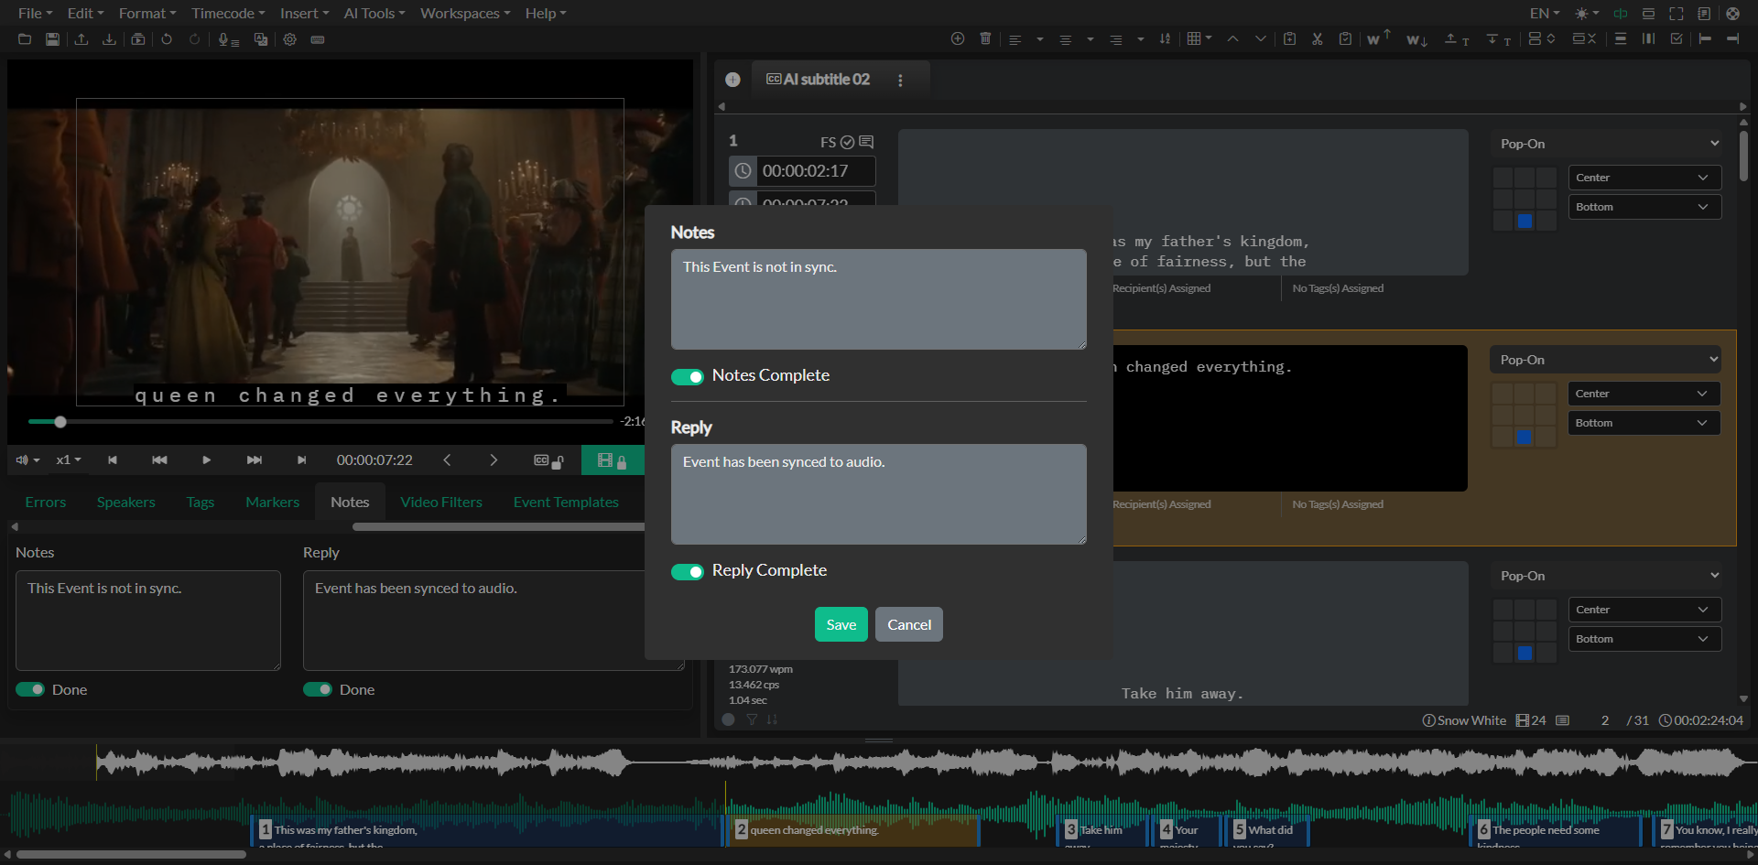Open settings gear icon
This screenshot has height=865, width=1758.
(289, 39)
